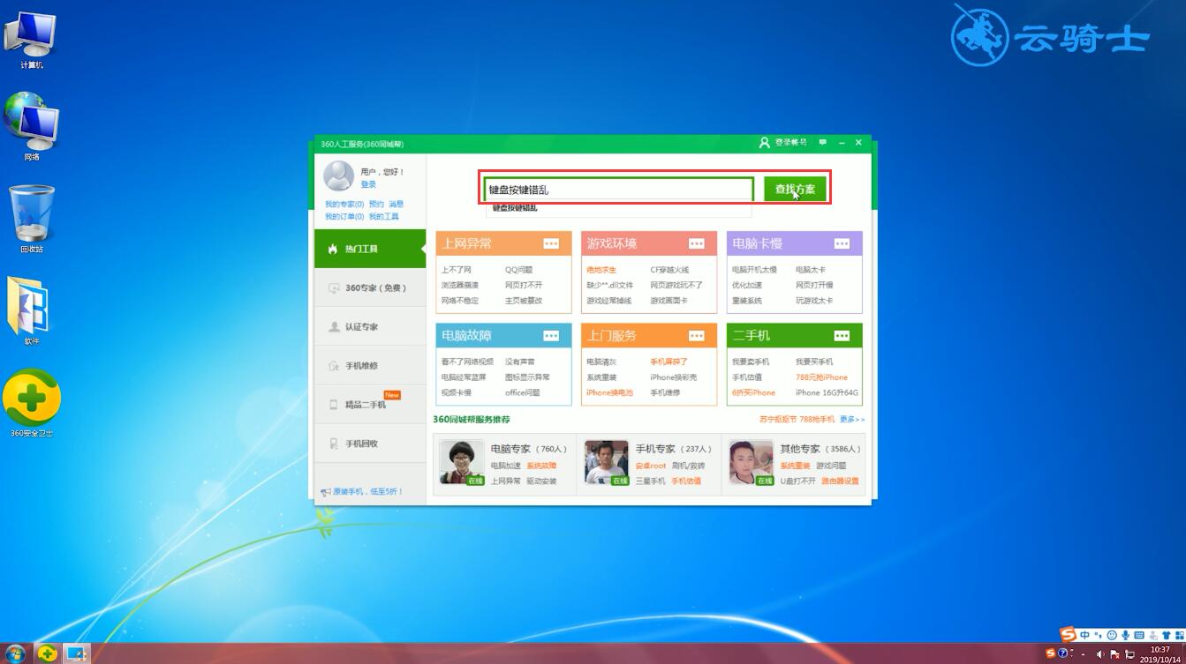This screenshot has height=664, width=1186.
Task: Open 我的专家(0) link
Action: (344, 204)
